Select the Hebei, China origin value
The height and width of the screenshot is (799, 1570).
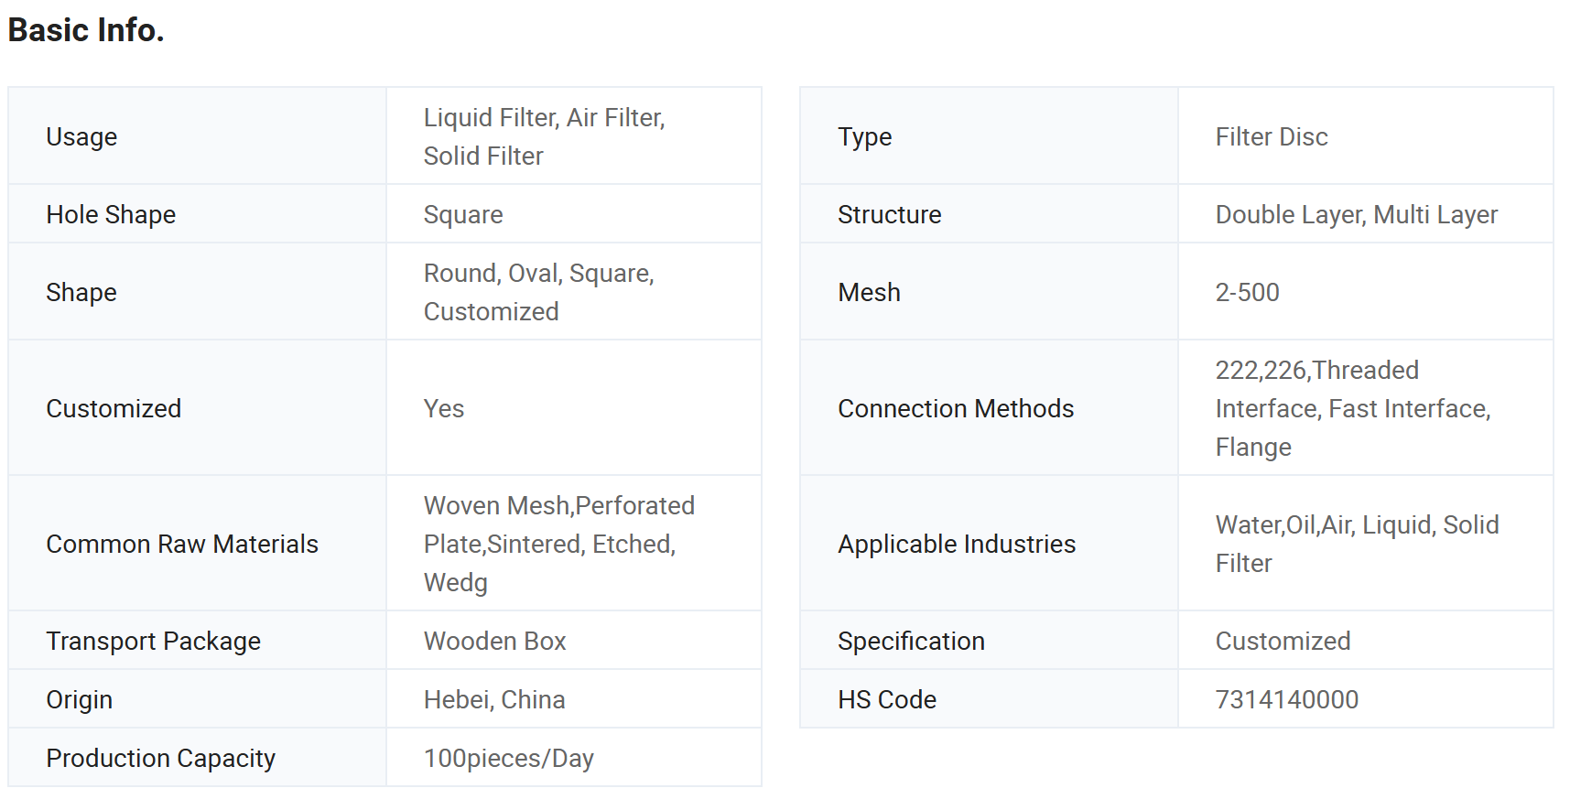pyautogui.click(x=494, y=699)
